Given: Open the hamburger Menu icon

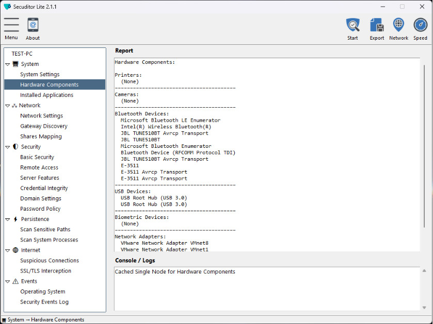Looking at the screenshot, I should pyautogui.click(x=11, y=25).
